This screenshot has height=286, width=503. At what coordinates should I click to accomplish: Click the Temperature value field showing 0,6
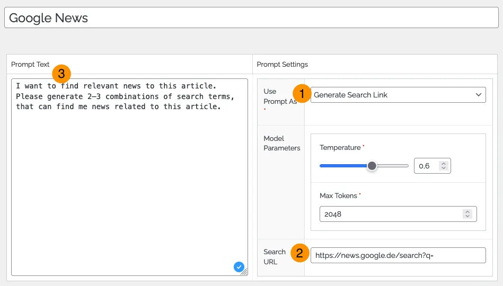pos(432,166)
